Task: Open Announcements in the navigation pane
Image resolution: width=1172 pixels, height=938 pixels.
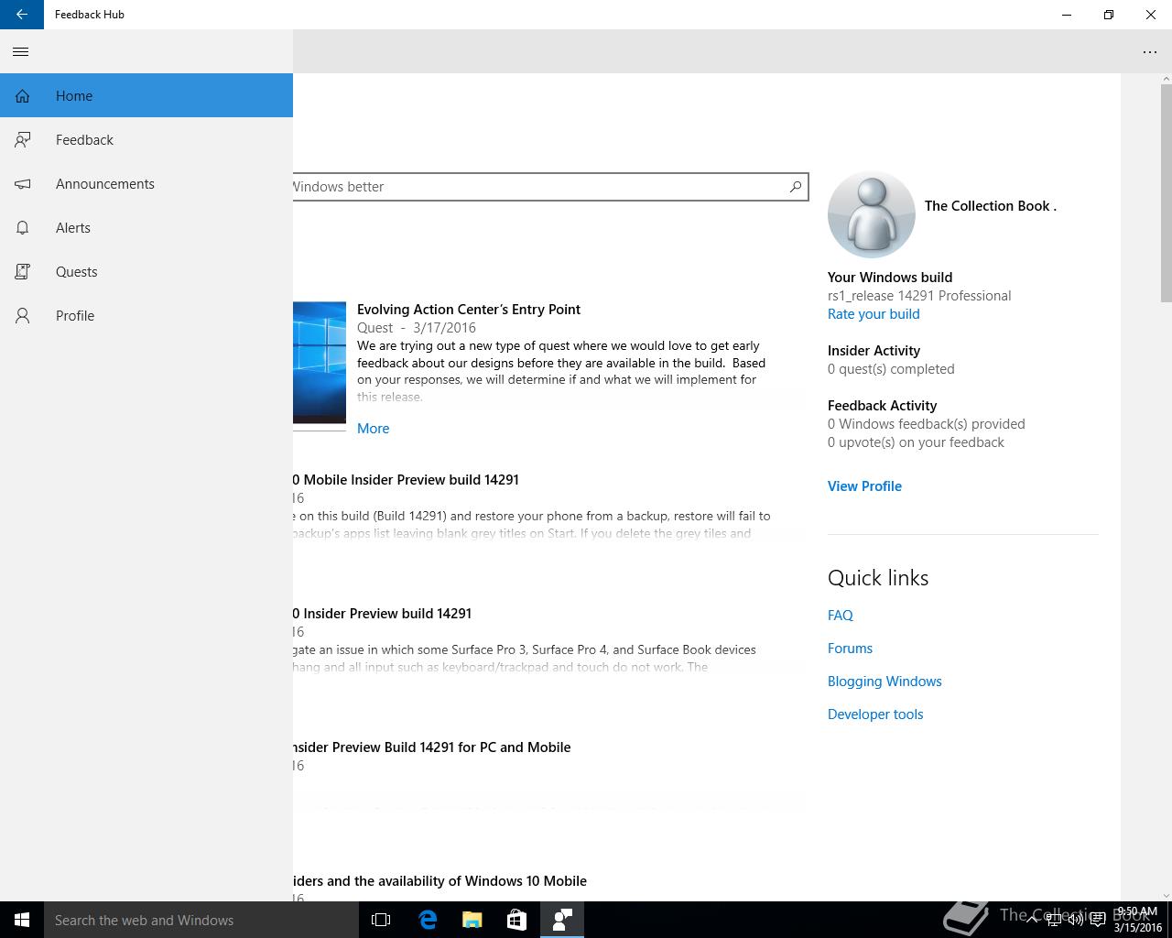Action: point(146,183)
